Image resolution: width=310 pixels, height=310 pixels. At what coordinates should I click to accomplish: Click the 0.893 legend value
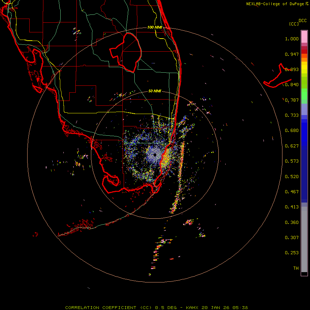tap(292, 69)
